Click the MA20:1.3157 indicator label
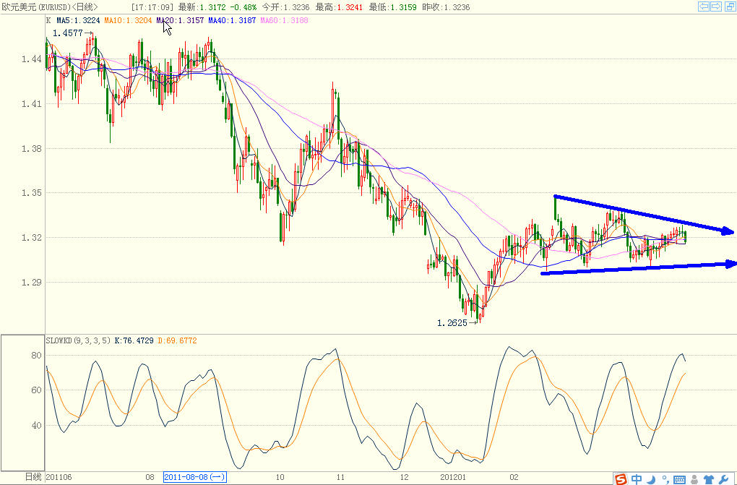Image resolution: width=737 pixels, height=485 pixels. tap(180, 20)
